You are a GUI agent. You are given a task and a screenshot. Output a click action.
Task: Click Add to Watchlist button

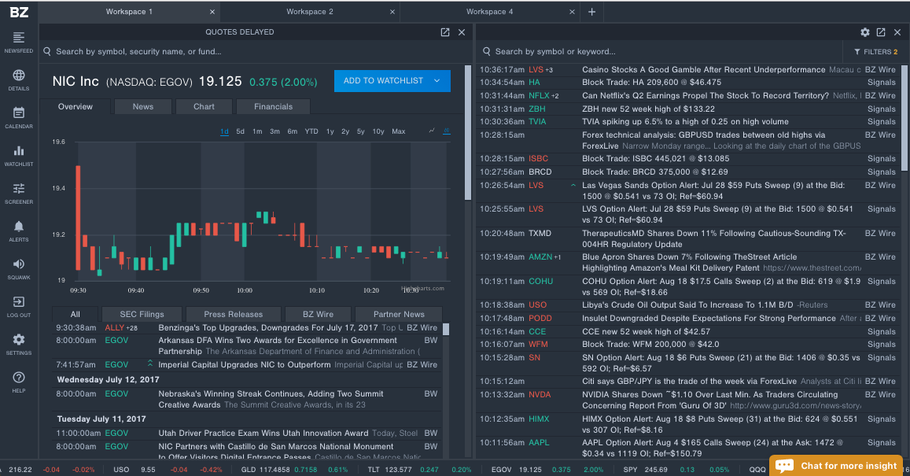click(392, 81)
